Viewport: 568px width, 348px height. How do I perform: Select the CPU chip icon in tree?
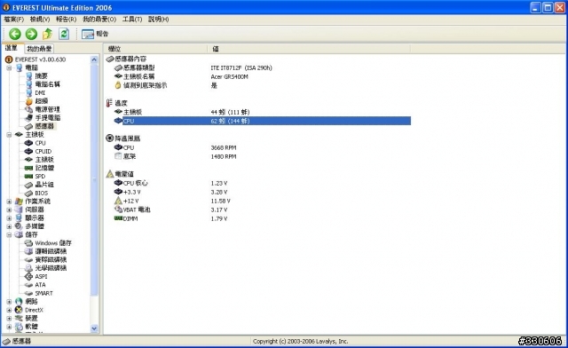pos(28,143)
